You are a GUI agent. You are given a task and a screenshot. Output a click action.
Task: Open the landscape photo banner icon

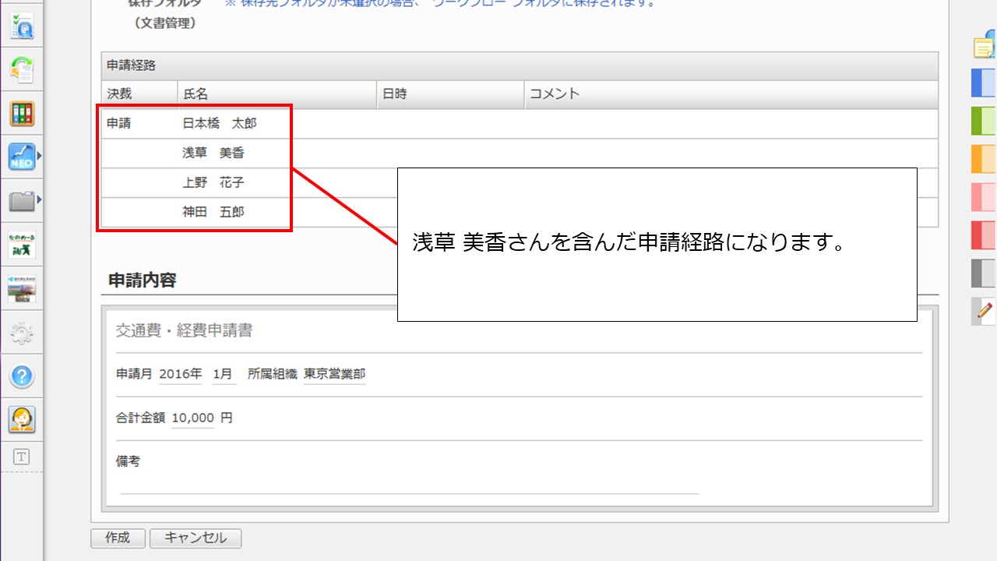[22, 288]
